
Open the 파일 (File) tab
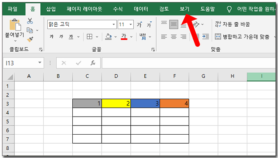click(x=12, y=9)
